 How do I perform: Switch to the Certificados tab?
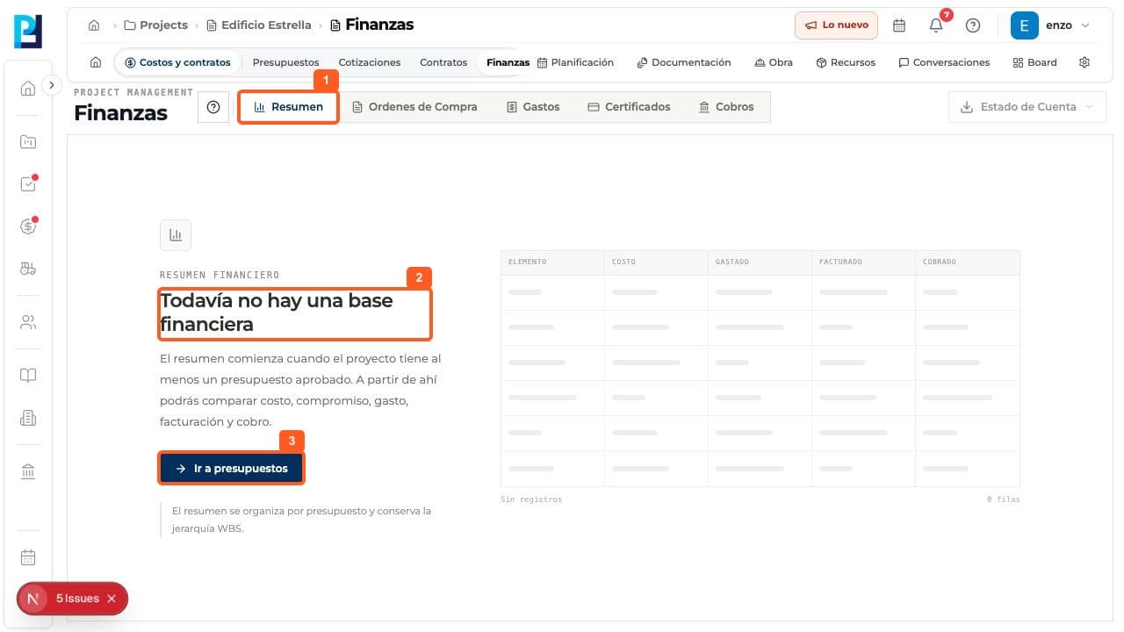(x=629, y=107)
